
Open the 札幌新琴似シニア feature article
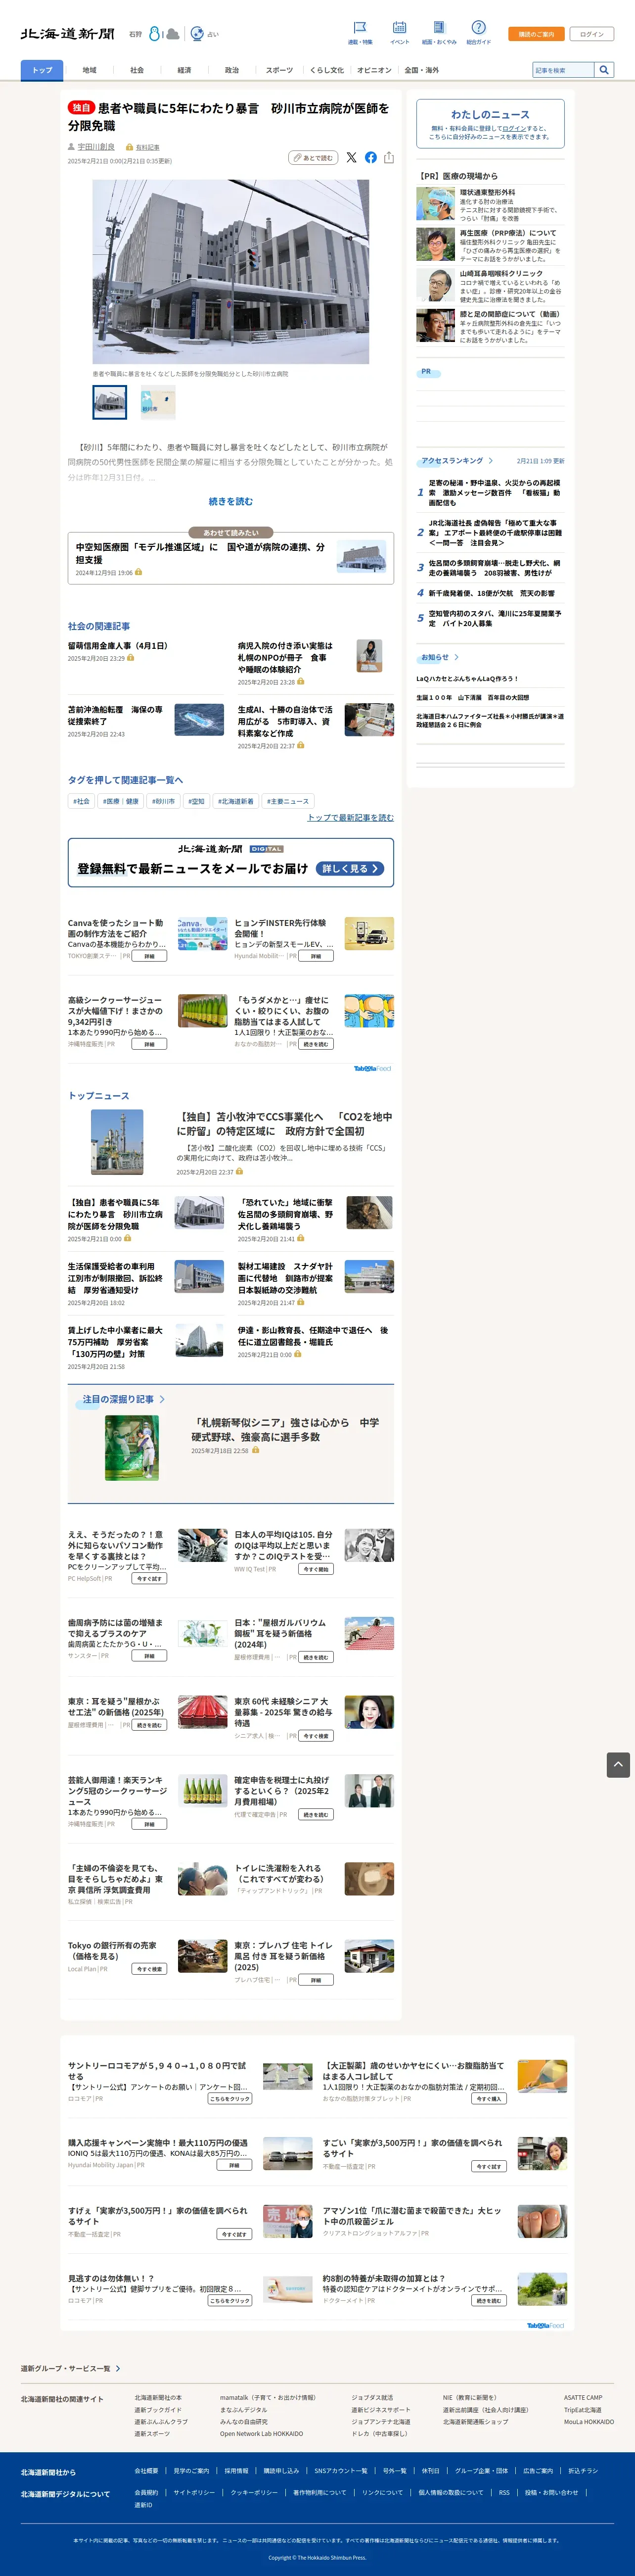coord(285,1429)
